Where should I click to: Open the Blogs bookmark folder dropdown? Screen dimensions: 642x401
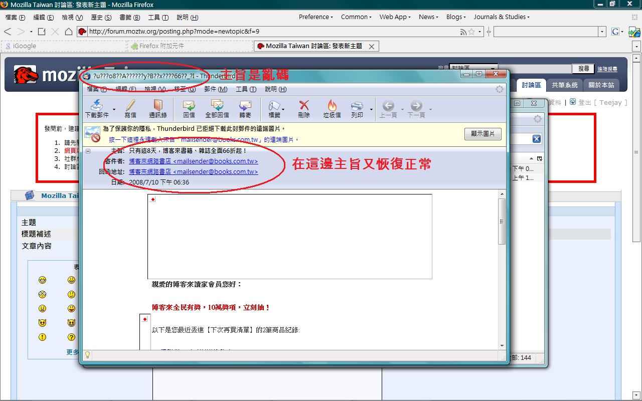(x=456, y=17)
